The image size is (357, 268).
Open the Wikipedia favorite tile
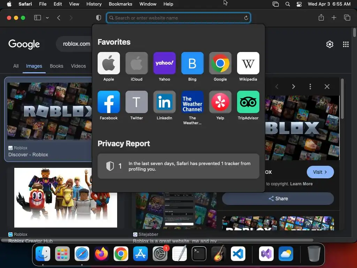click(x=248, y=63)
